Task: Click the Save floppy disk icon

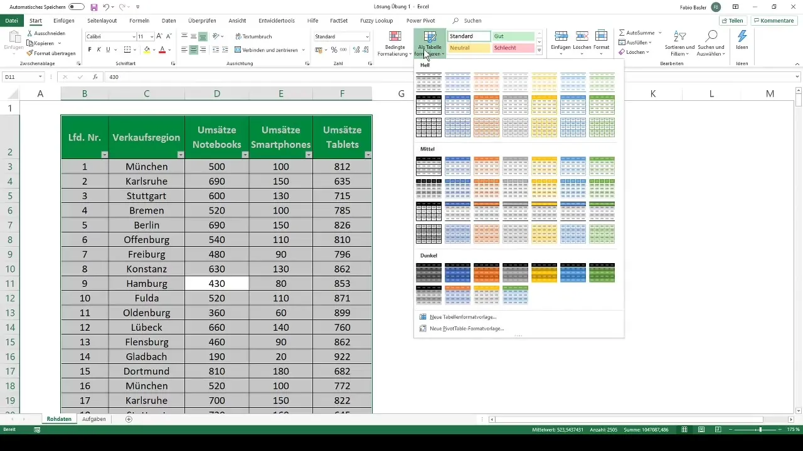Action: (94, 7)
